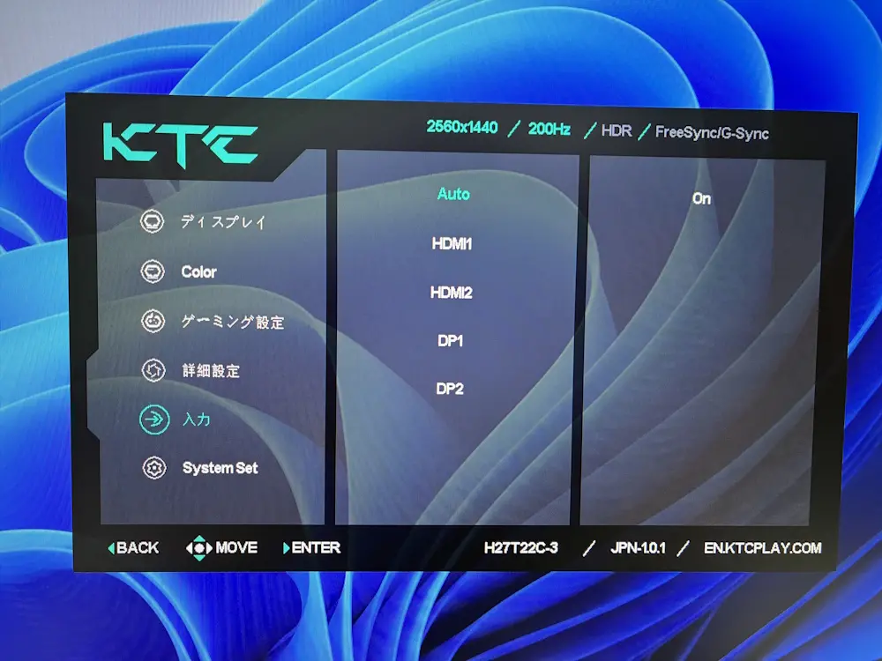The width and height of the screenshot is (882, 661).
Task: Click the BACK label
Action: pos(138,548)
